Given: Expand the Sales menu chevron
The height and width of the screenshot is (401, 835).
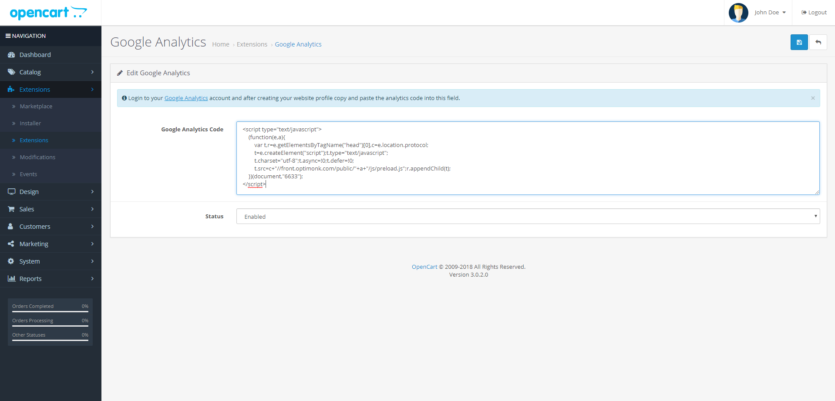Looking at the screenshot, I should (92, 209).
